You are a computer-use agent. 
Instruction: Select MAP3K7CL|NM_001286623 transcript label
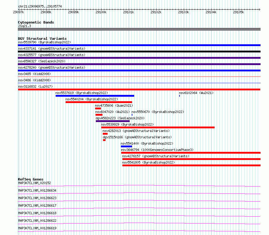[37, 198]
